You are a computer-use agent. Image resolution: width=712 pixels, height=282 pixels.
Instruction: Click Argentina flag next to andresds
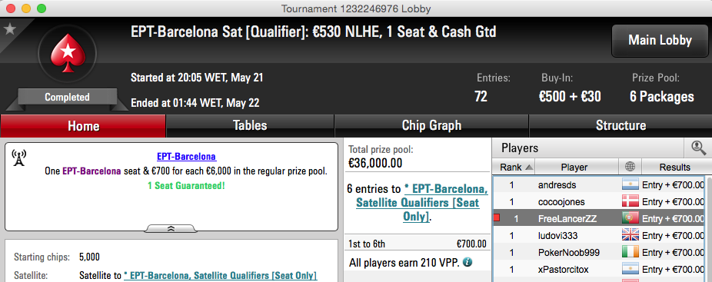630,185
